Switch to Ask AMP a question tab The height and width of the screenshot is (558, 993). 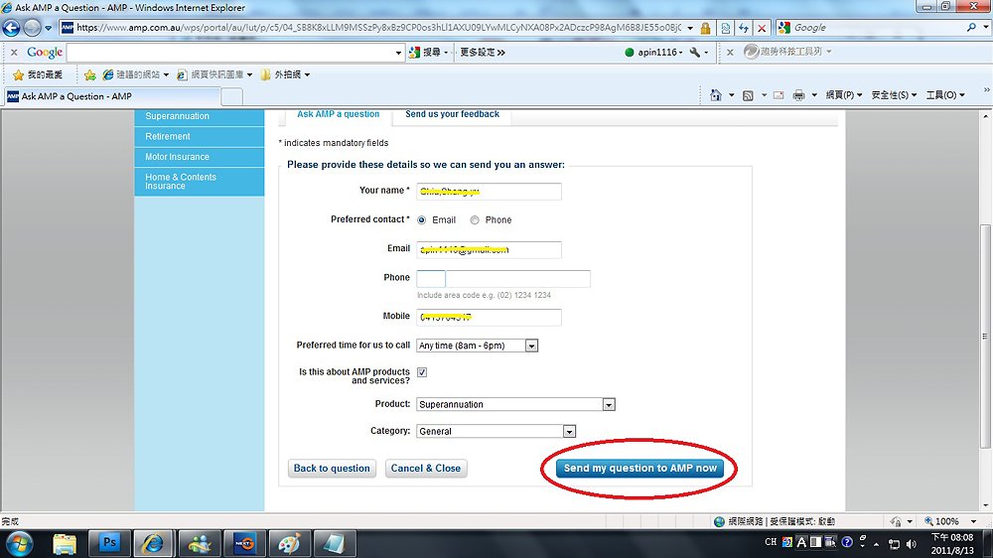click(339, 114)
